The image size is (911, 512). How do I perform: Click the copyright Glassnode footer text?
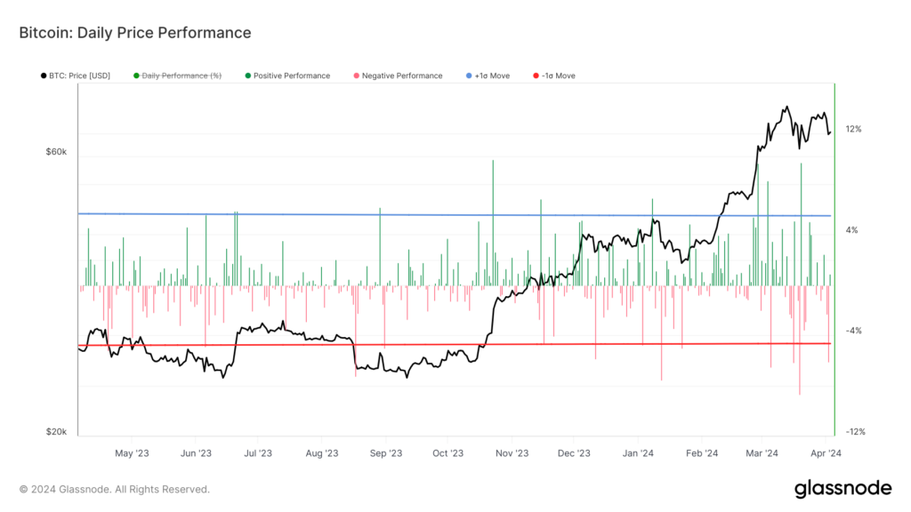click(114, 489)
